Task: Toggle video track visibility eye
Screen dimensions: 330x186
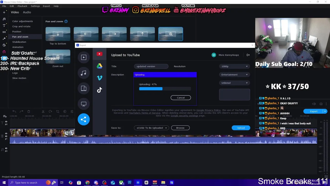Action: pyautogui.click(x=6, y=134)
